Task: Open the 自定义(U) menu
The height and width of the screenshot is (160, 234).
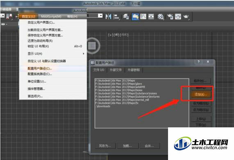Action: point(28,16)
